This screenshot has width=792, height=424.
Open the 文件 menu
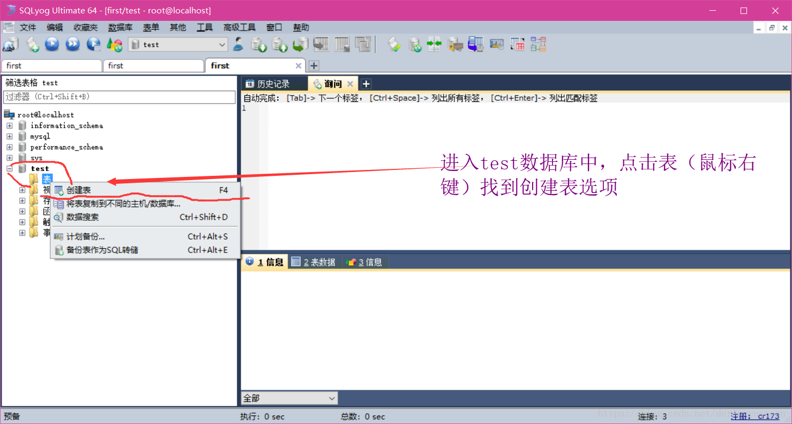(28, 27)
